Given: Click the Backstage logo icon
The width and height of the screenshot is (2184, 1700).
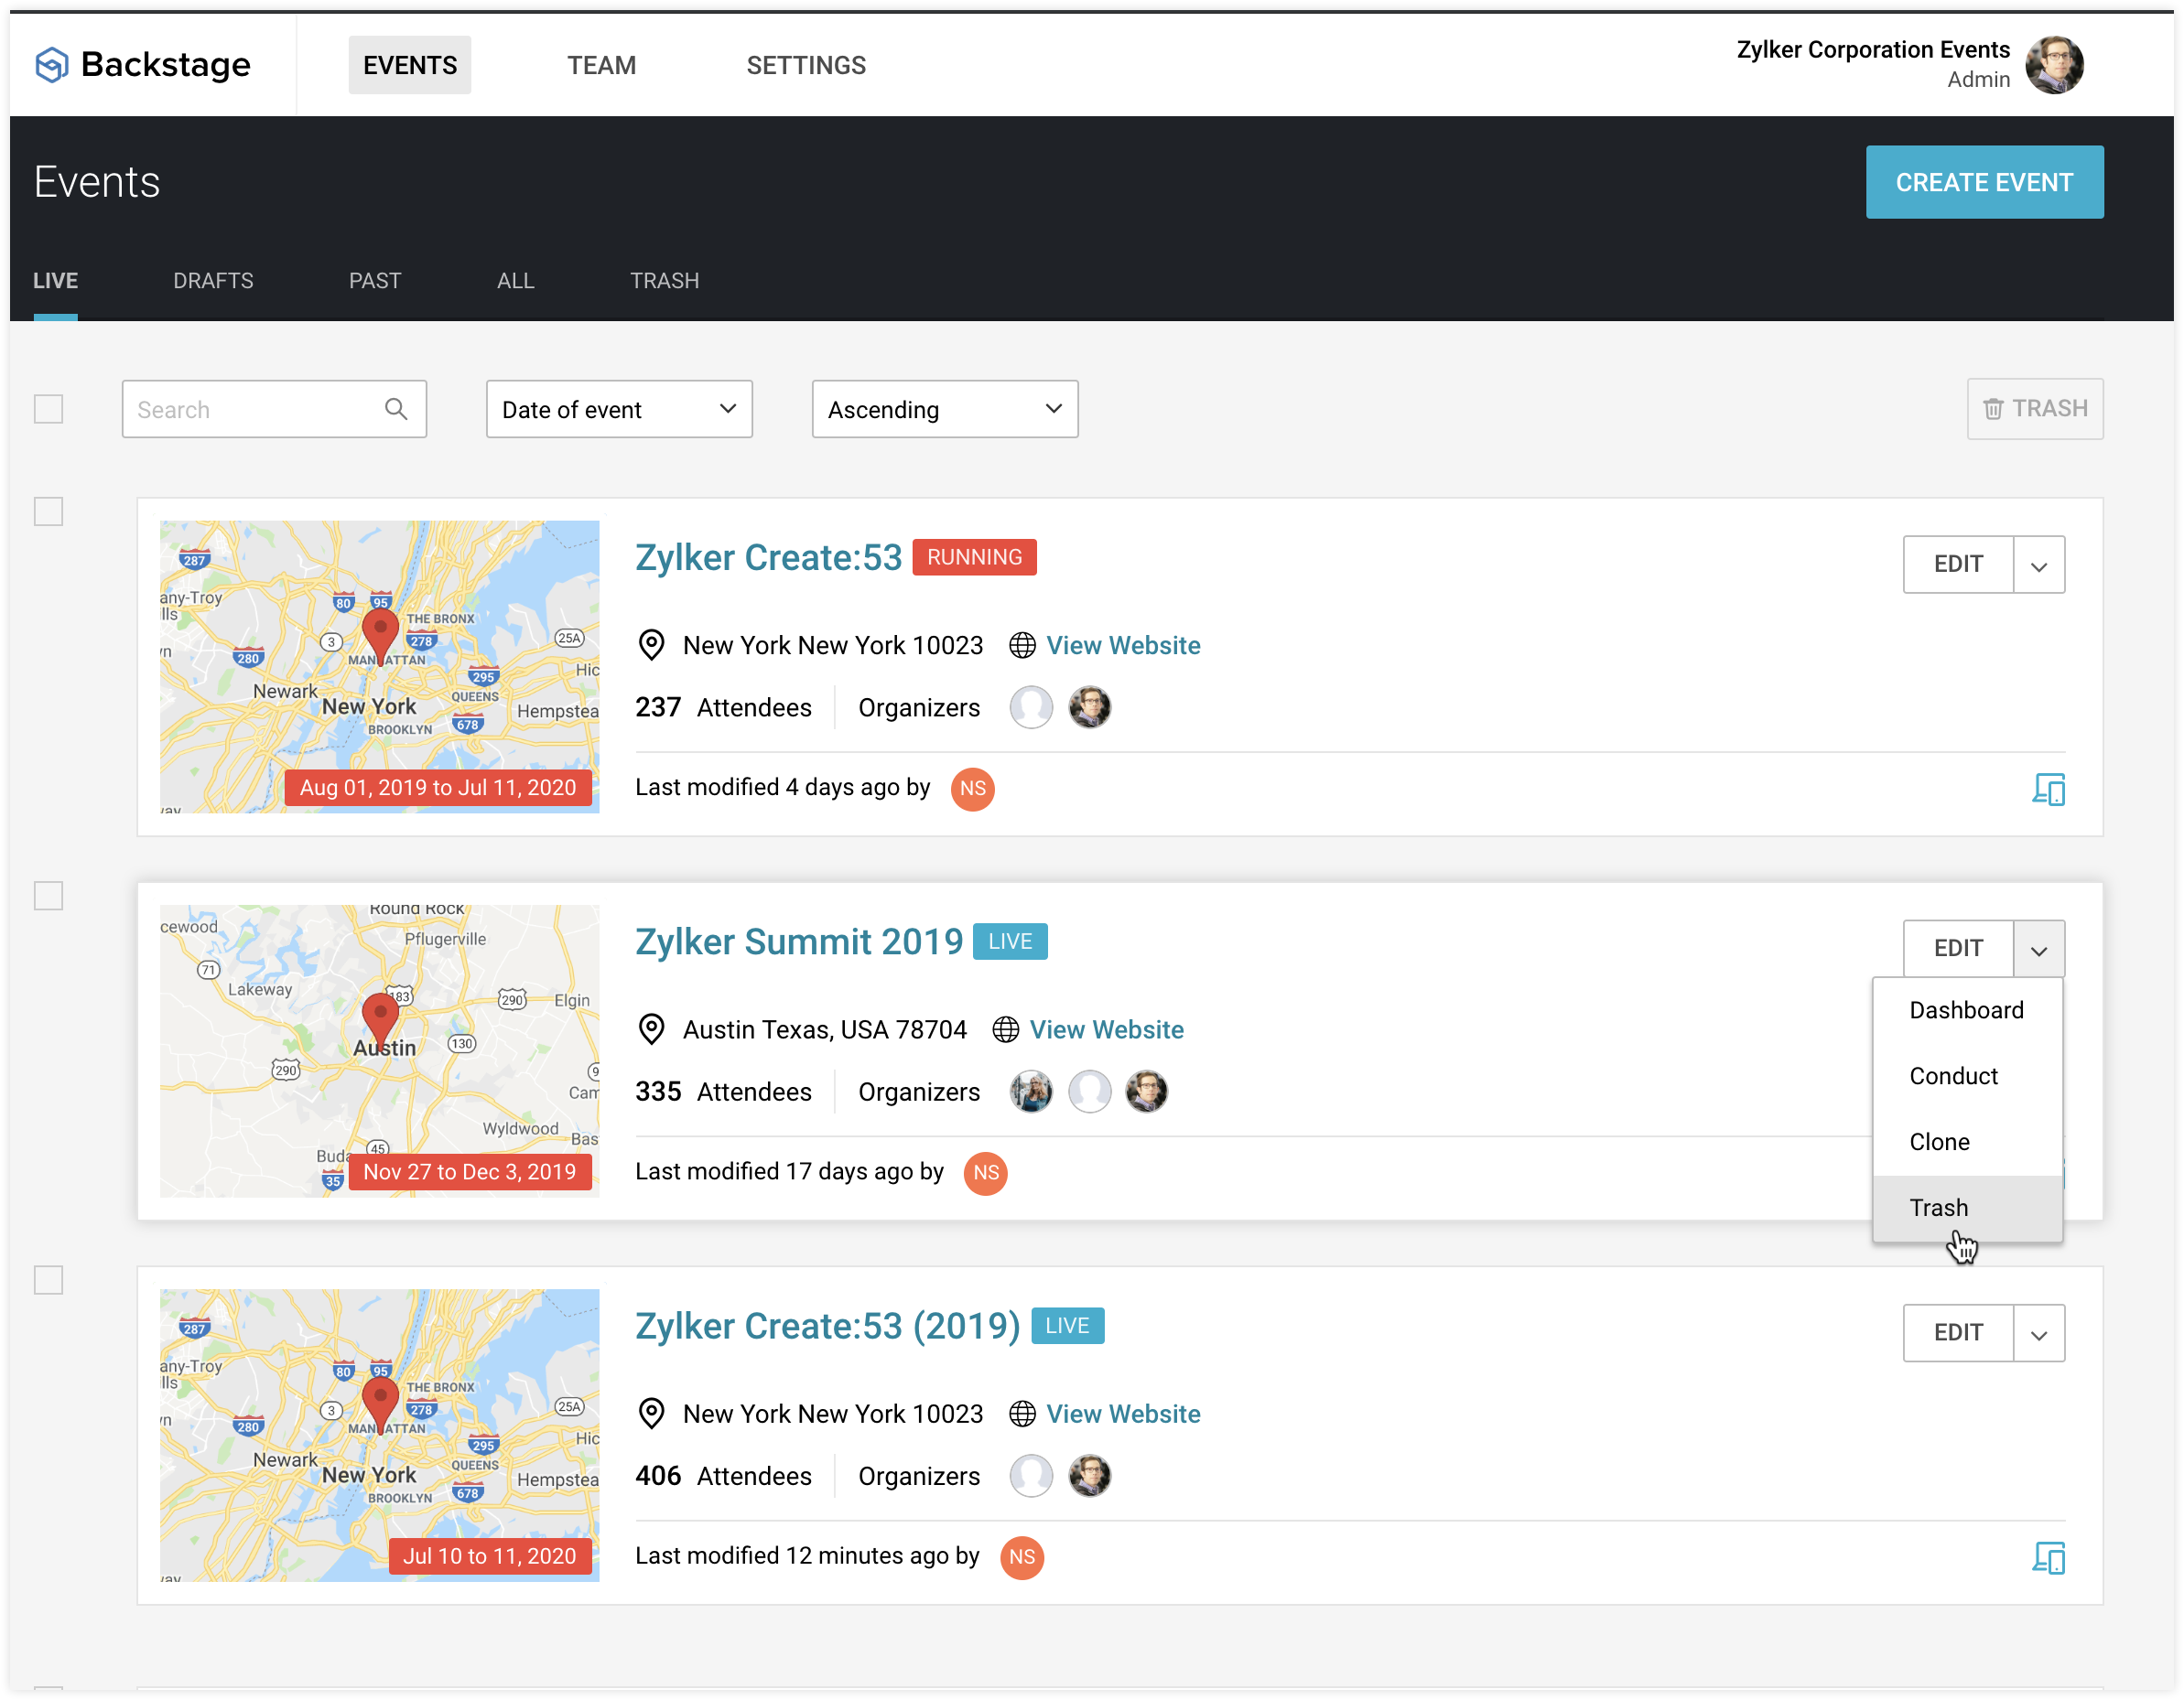Looking at the screenshot, I should [51, 65].
